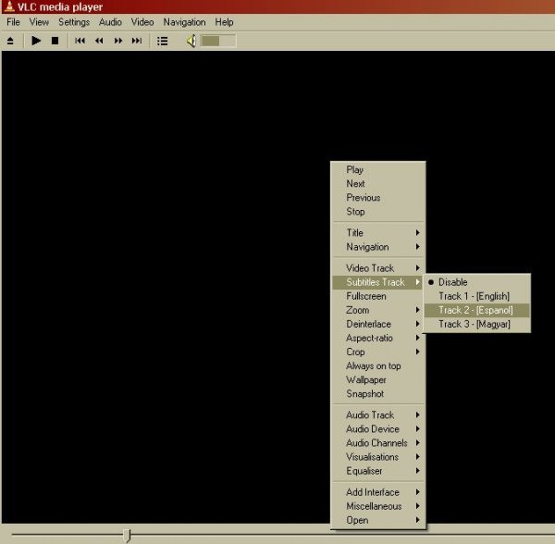Image resolution: width=555 pixels, height=544 pixels.
Task: Expand the Equaliser submenu
Action: click(x=377, y=471)
